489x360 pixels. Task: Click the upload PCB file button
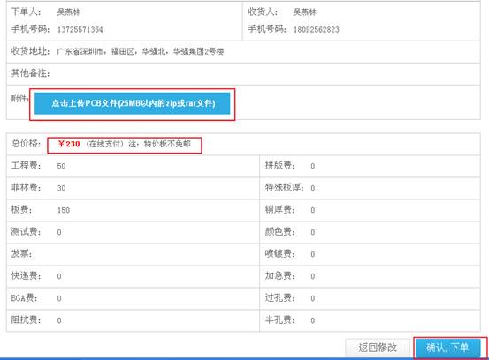[133, 103]
